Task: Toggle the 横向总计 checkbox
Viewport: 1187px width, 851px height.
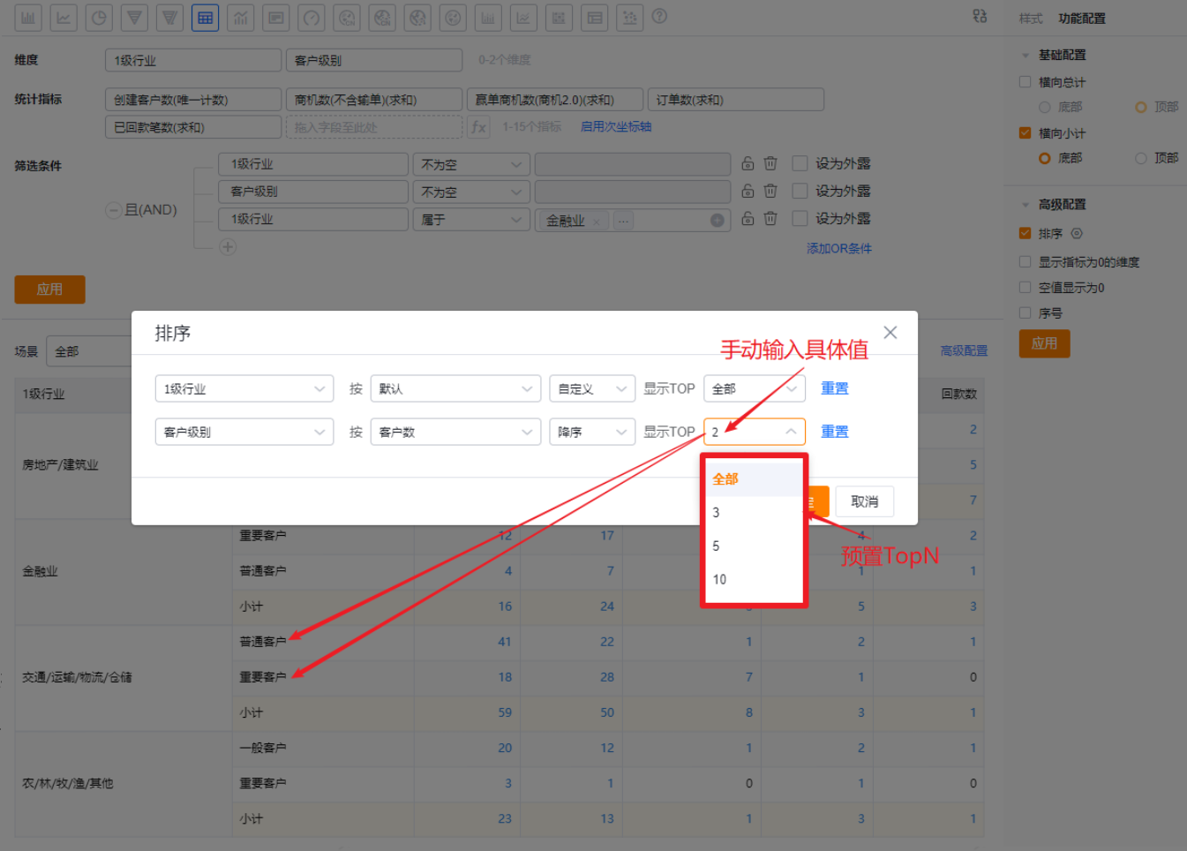Action: tap(1025, 82)
